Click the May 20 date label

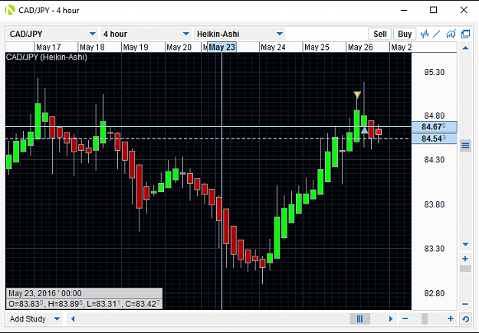[179, 47]
